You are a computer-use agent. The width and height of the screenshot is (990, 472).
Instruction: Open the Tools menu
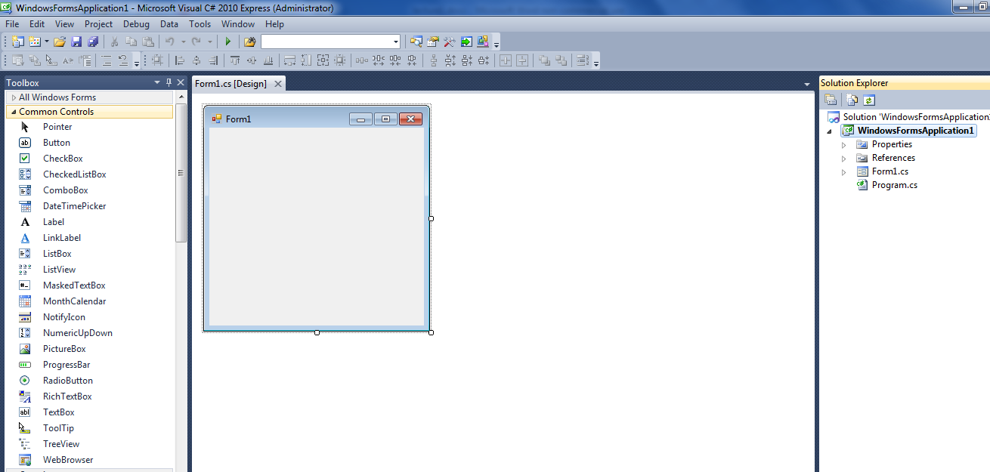click(x=200, y=24)
